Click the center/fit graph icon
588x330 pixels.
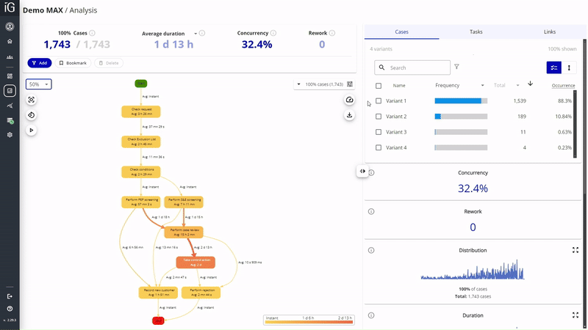(31, 100)
